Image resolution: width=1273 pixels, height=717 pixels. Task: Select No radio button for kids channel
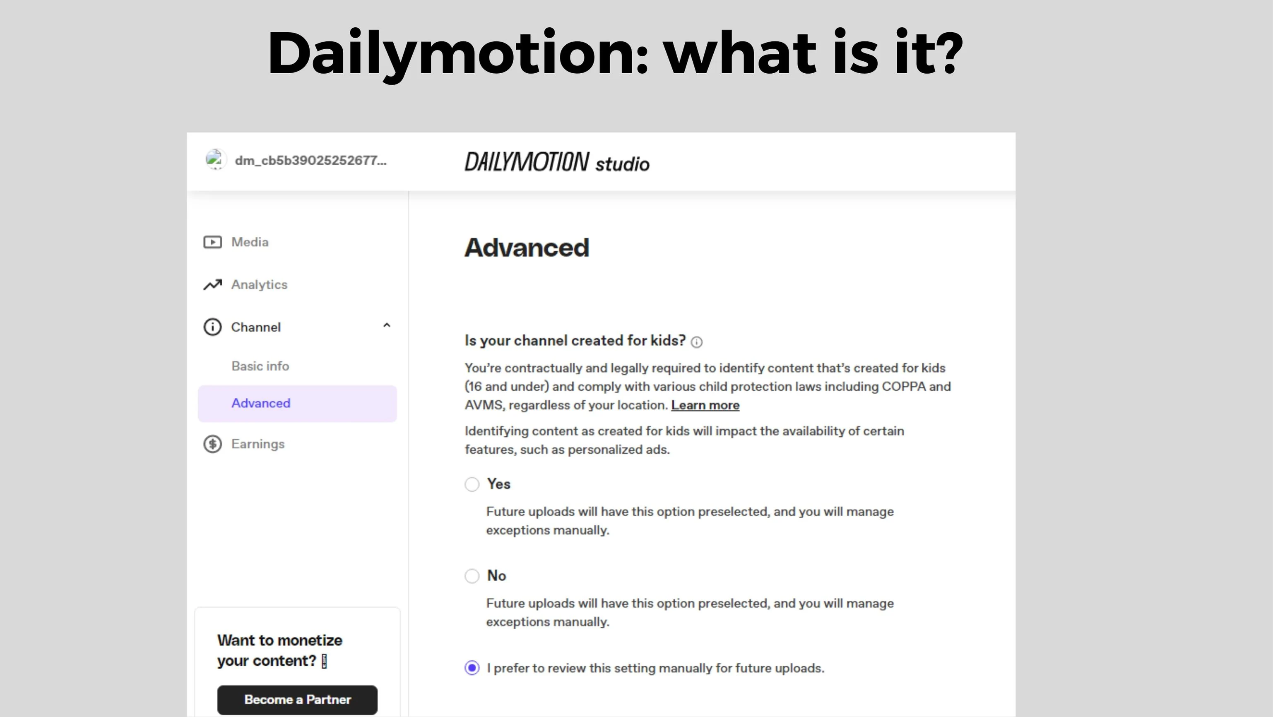coord(472,575)
